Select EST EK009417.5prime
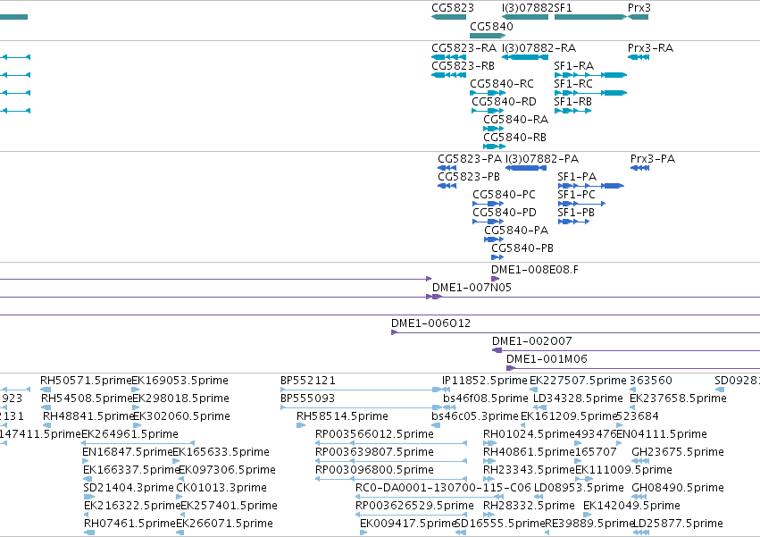 tap(407, 524)
